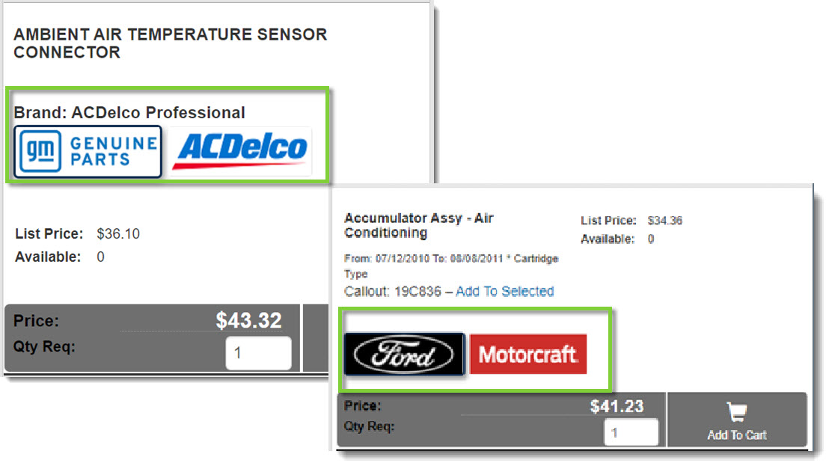Click the $43.32 price value
The width and height of the screenshot is (832, 469).
248,321
